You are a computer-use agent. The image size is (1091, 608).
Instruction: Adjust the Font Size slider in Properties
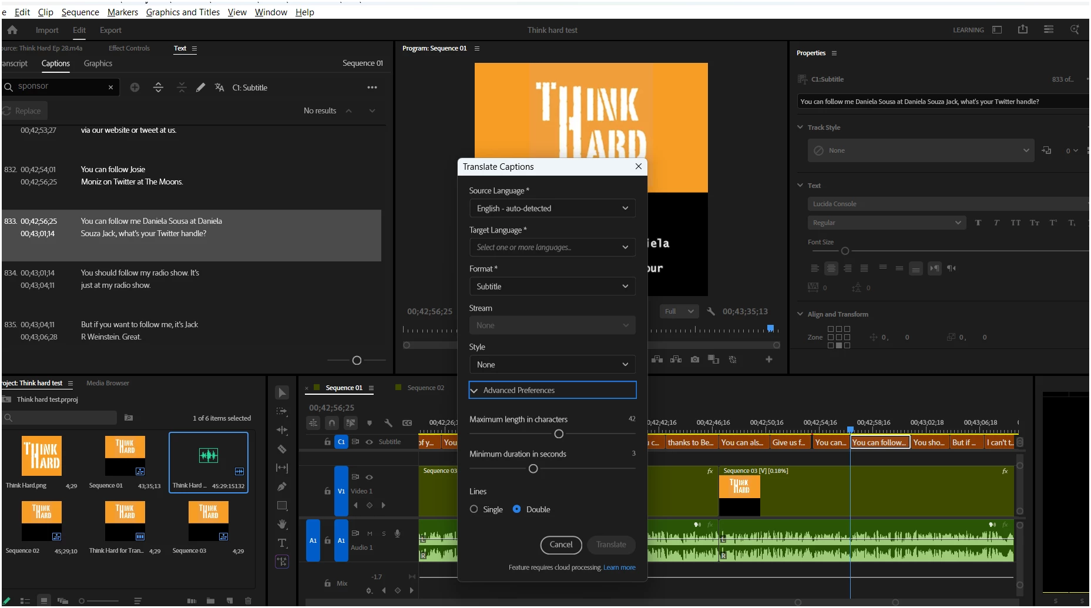pos(845,251)
